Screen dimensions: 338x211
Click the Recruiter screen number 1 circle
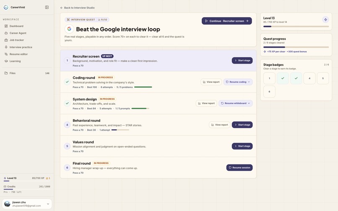tap(67, 61)
